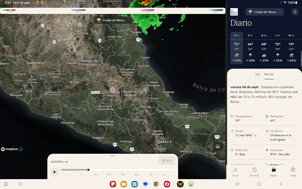Screen dimensions: 302x189
Task: Open the yellow files app in the taskbar
Action: pos(124,184)
